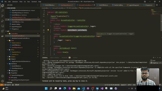162x91 pixels.
Task: Click Spaces: 4 indentation in status bar
Action: click(x=124, y=85)
